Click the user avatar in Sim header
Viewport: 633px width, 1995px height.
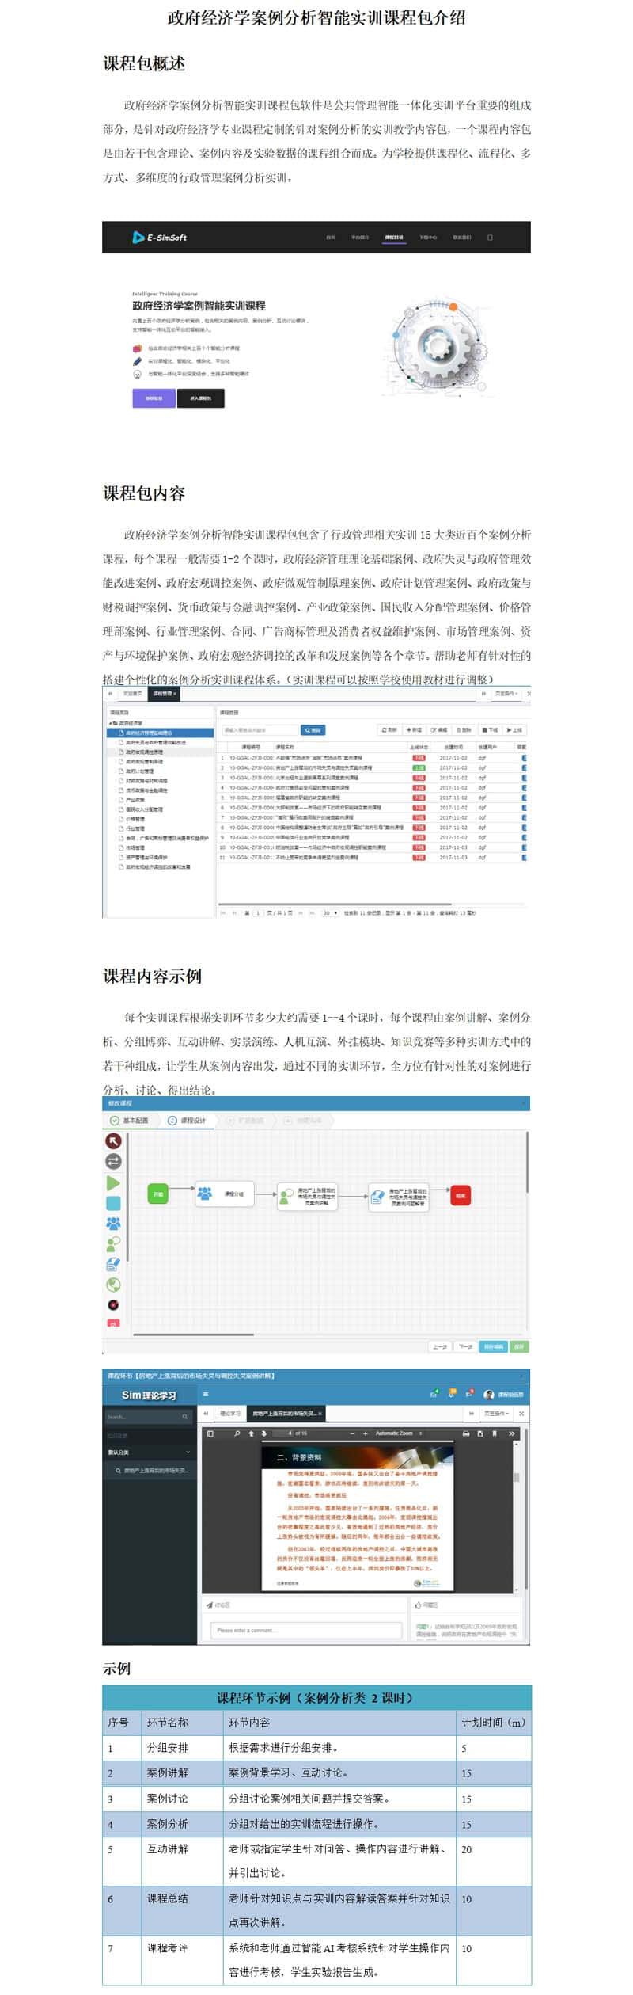tap(488, 1395)
